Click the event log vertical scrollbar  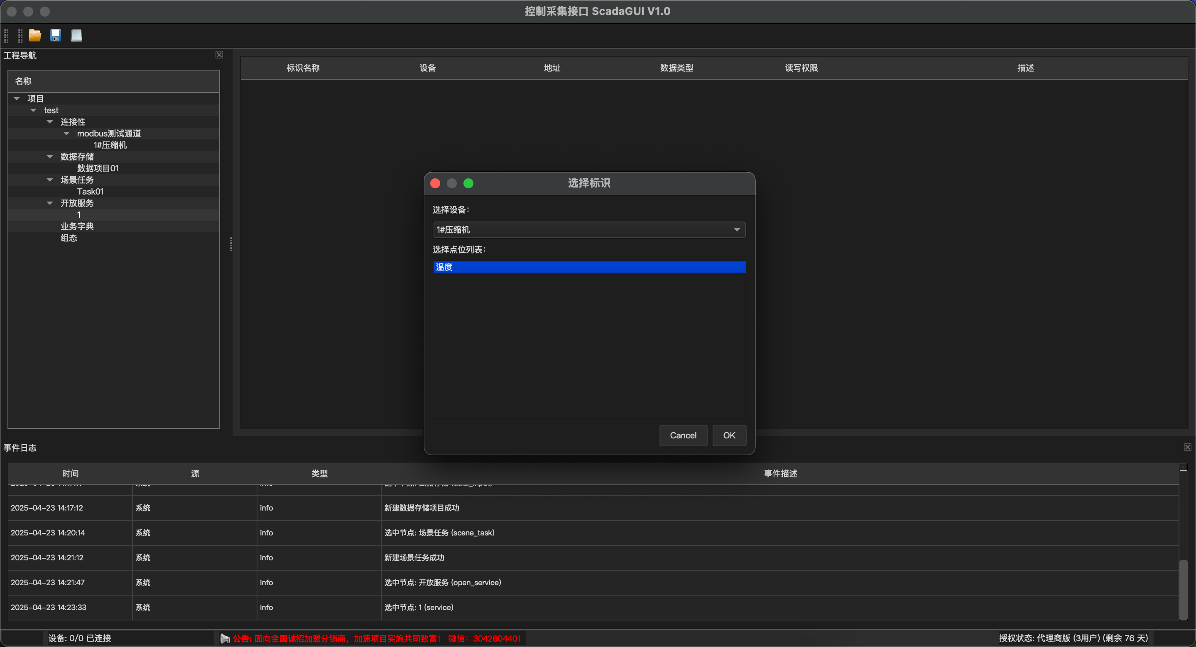click(1183, 589)
